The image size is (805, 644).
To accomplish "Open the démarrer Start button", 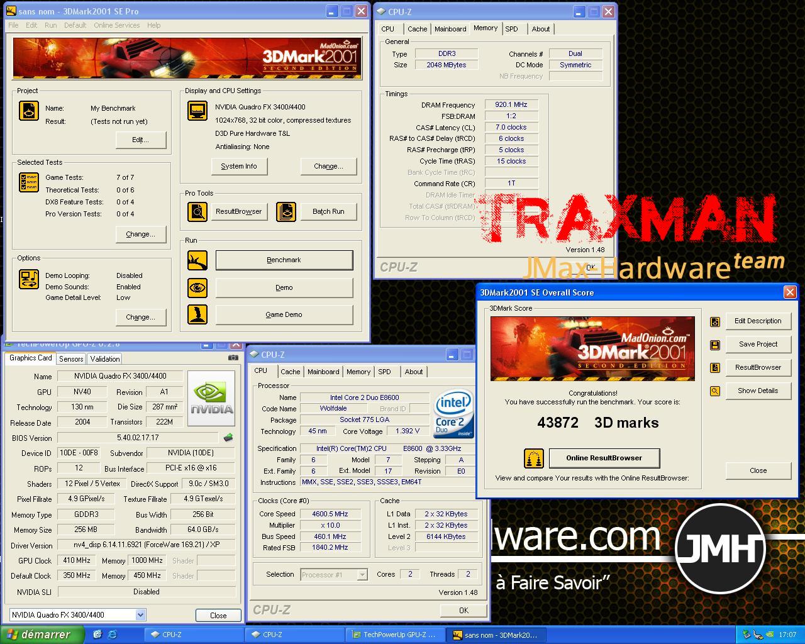I will point(42,635).
